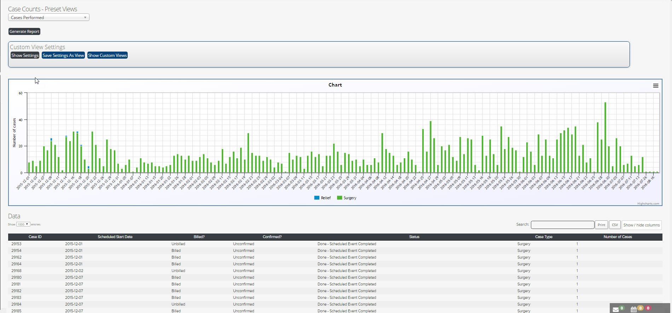This screenshot has height=313, width=672.
Task: Sort by the Confirmed? column header
Action: coord(272,237)
